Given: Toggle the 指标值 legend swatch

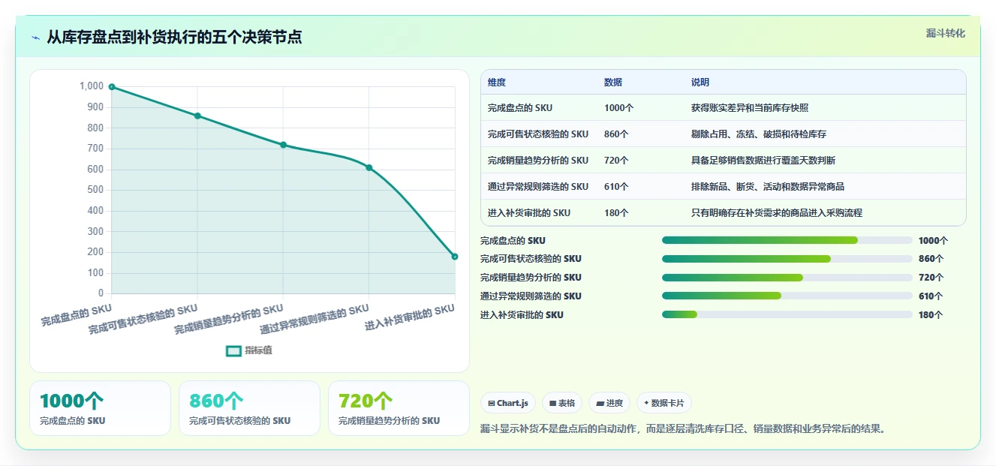Looking at the screenshot, I should (233, 350).
